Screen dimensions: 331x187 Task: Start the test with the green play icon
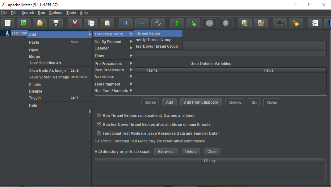pos(177,23)
